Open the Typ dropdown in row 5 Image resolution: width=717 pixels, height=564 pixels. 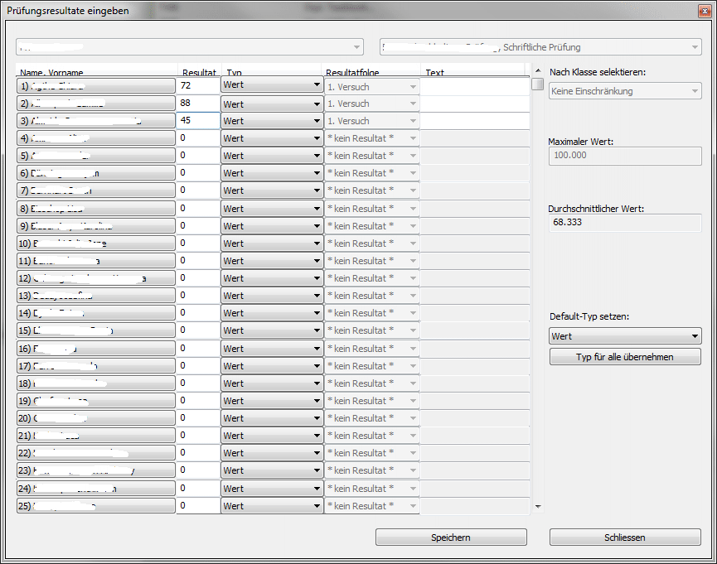pyautogui.click(x=272, y=156)
